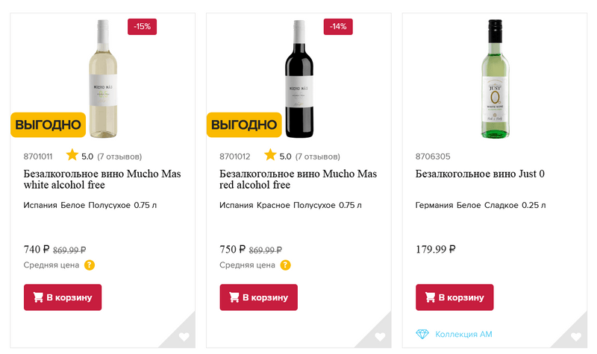
Task: Click the question mark icon under the 740 ₽ price
Action: coord(90,265)
